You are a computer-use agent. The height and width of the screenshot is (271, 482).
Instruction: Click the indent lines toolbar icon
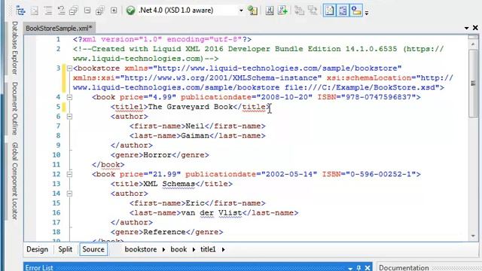point(48,11)
